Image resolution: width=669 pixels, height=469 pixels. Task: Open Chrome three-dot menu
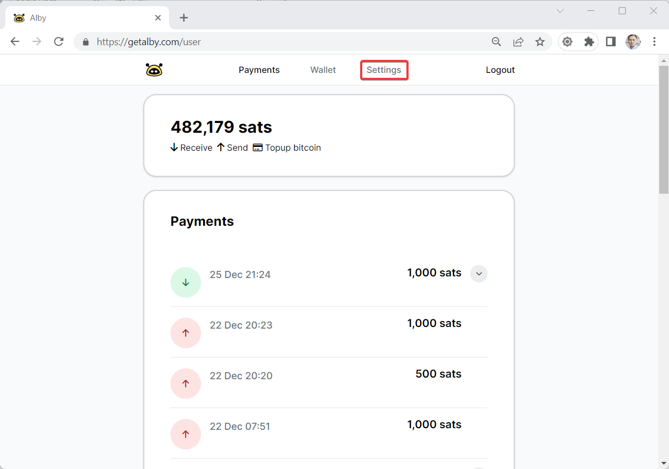655,42
